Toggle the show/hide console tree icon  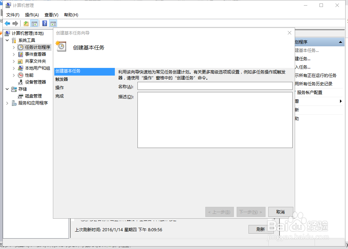(34, 23)
